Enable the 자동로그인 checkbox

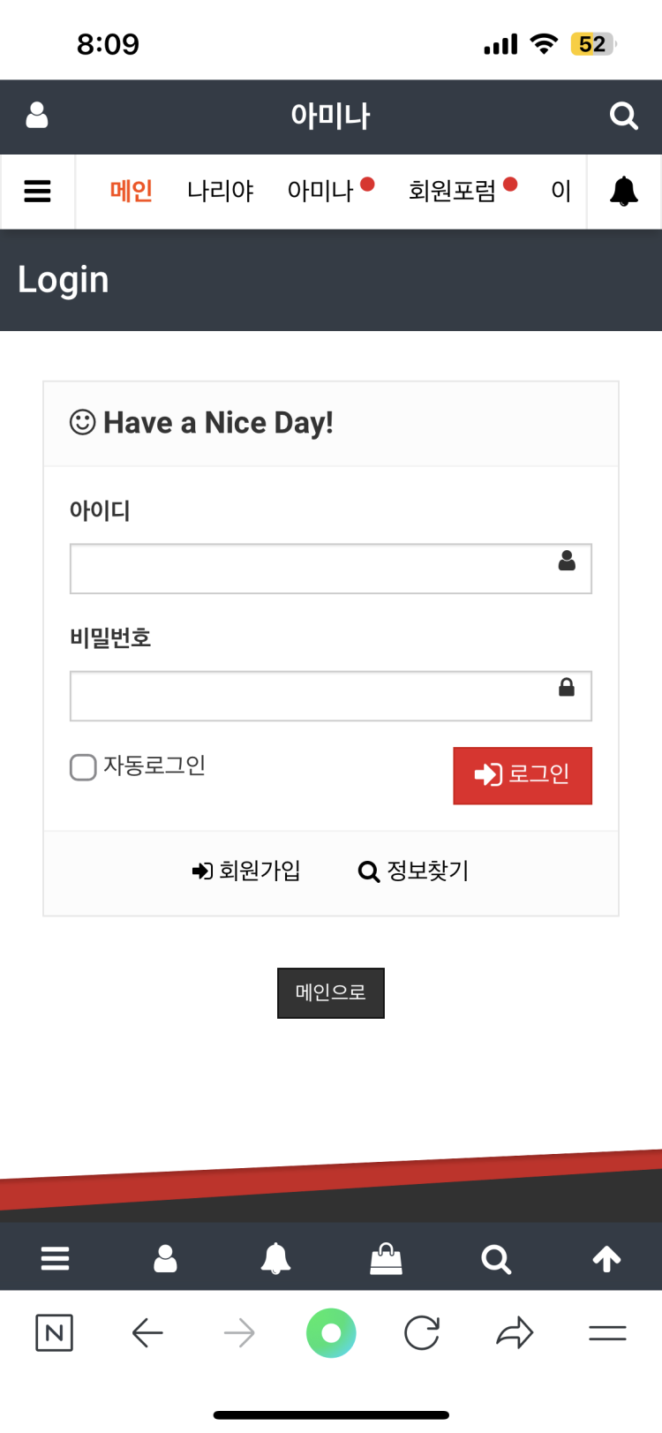[x=83, y=766]
